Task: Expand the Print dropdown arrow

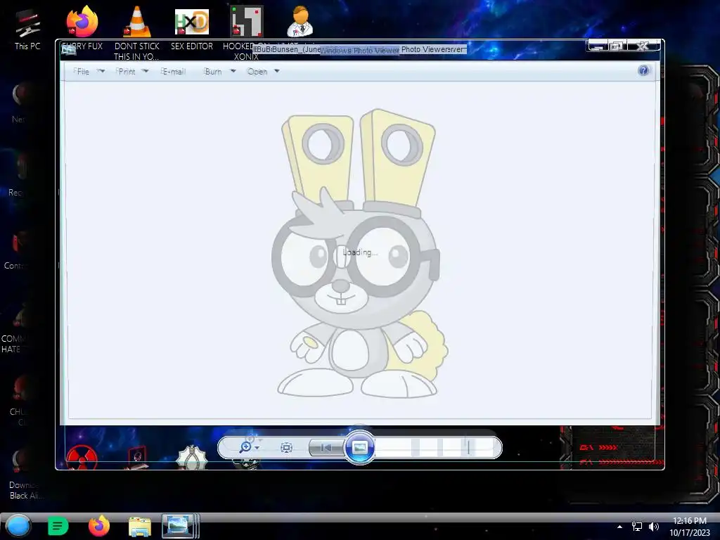Action: click(x=145, y=71)
